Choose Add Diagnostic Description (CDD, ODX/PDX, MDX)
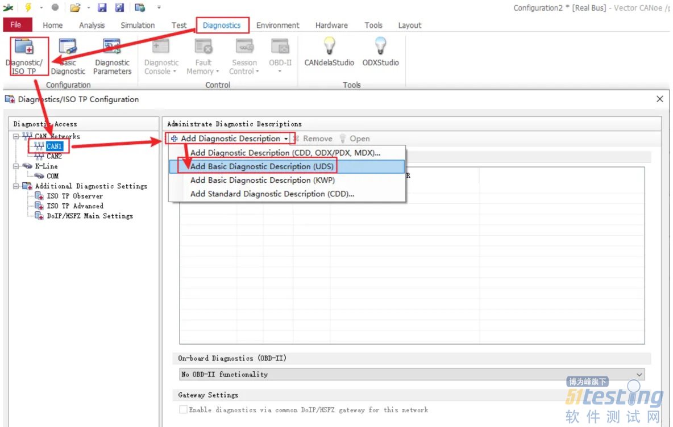673x427 pixels. click(286, 153)
